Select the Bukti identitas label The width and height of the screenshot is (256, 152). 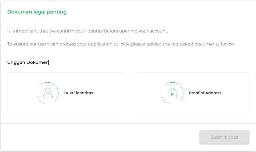[x=78, y=93]
